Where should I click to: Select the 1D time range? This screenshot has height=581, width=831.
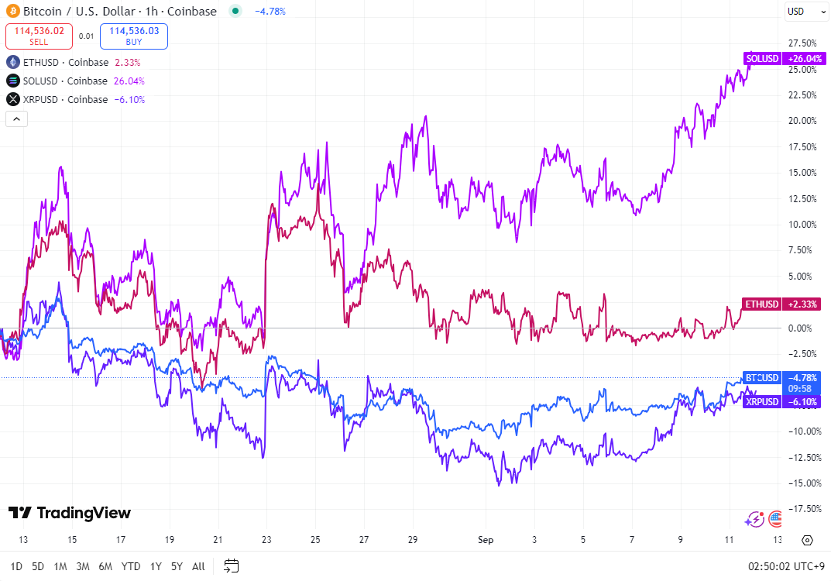16,566
